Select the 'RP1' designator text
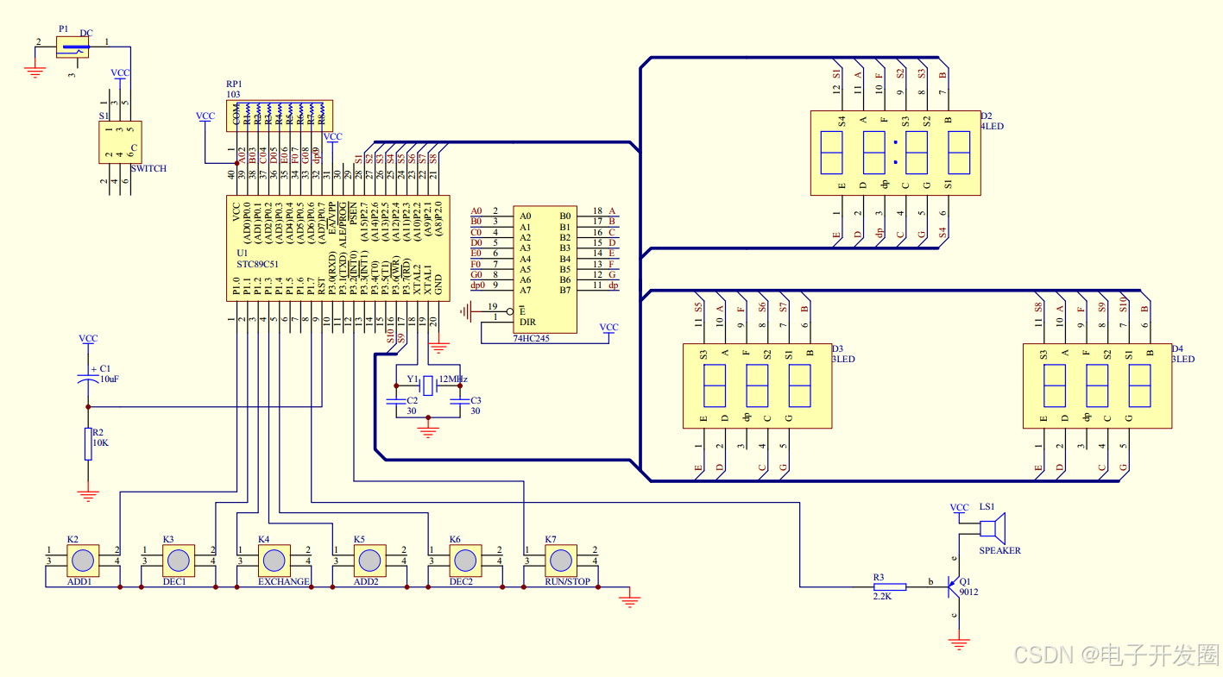The width and height of the screenshot is (1223, 677). point(234,85)
